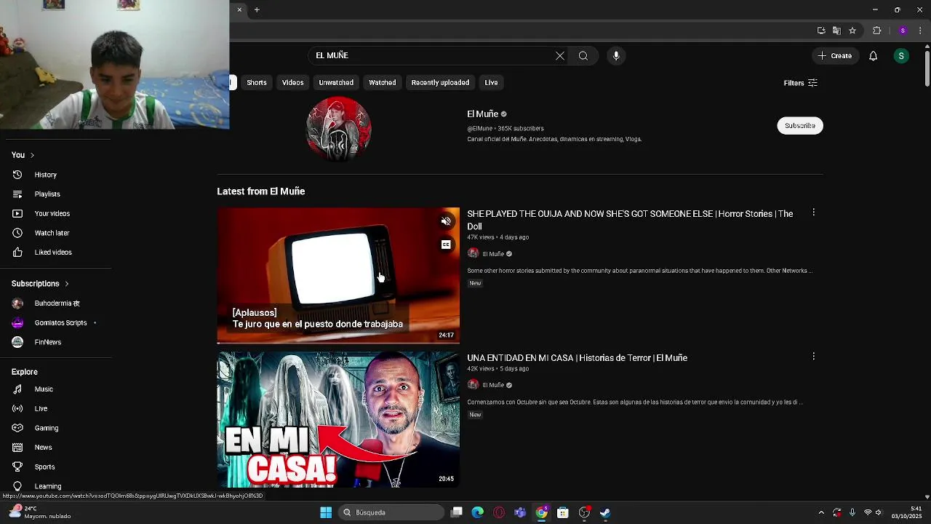931x524 pixels.
Task: Open the Chrome profile purple S avatar
Action: [x=903, y=31]
